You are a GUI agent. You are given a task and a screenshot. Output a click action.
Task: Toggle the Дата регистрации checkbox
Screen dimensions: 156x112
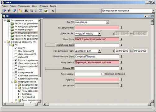point(16,63)
